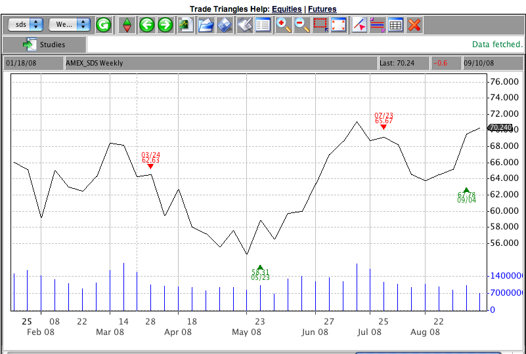Screen dimensions: 526x354
Task: Click the data list view icon
Action: [263, 25]
